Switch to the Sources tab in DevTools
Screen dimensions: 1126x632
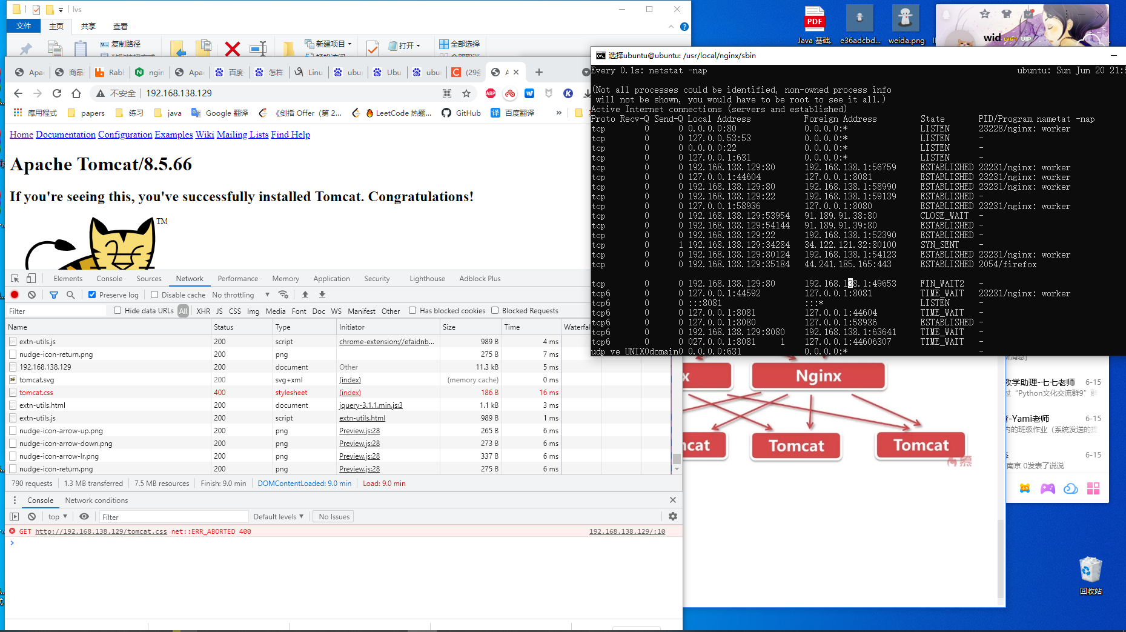(x=149, y=279)
